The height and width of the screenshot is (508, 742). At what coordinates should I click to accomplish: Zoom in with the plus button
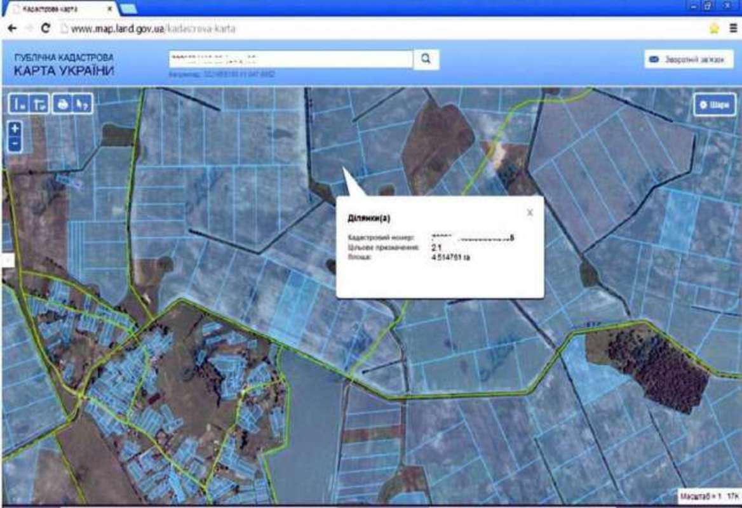click(16, 128)
